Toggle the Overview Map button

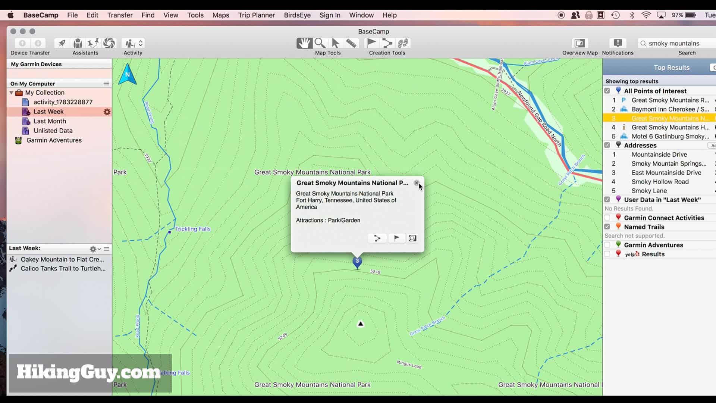point(580,43)
